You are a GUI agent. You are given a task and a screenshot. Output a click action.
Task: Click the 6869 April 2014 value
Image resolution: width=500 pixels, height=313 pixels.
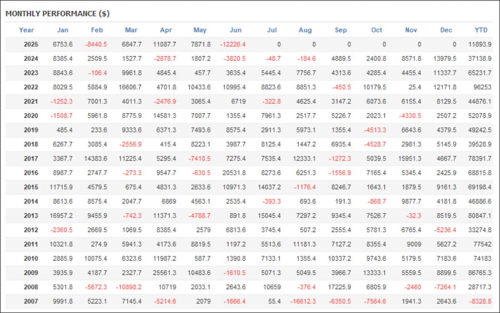point(169,201)
